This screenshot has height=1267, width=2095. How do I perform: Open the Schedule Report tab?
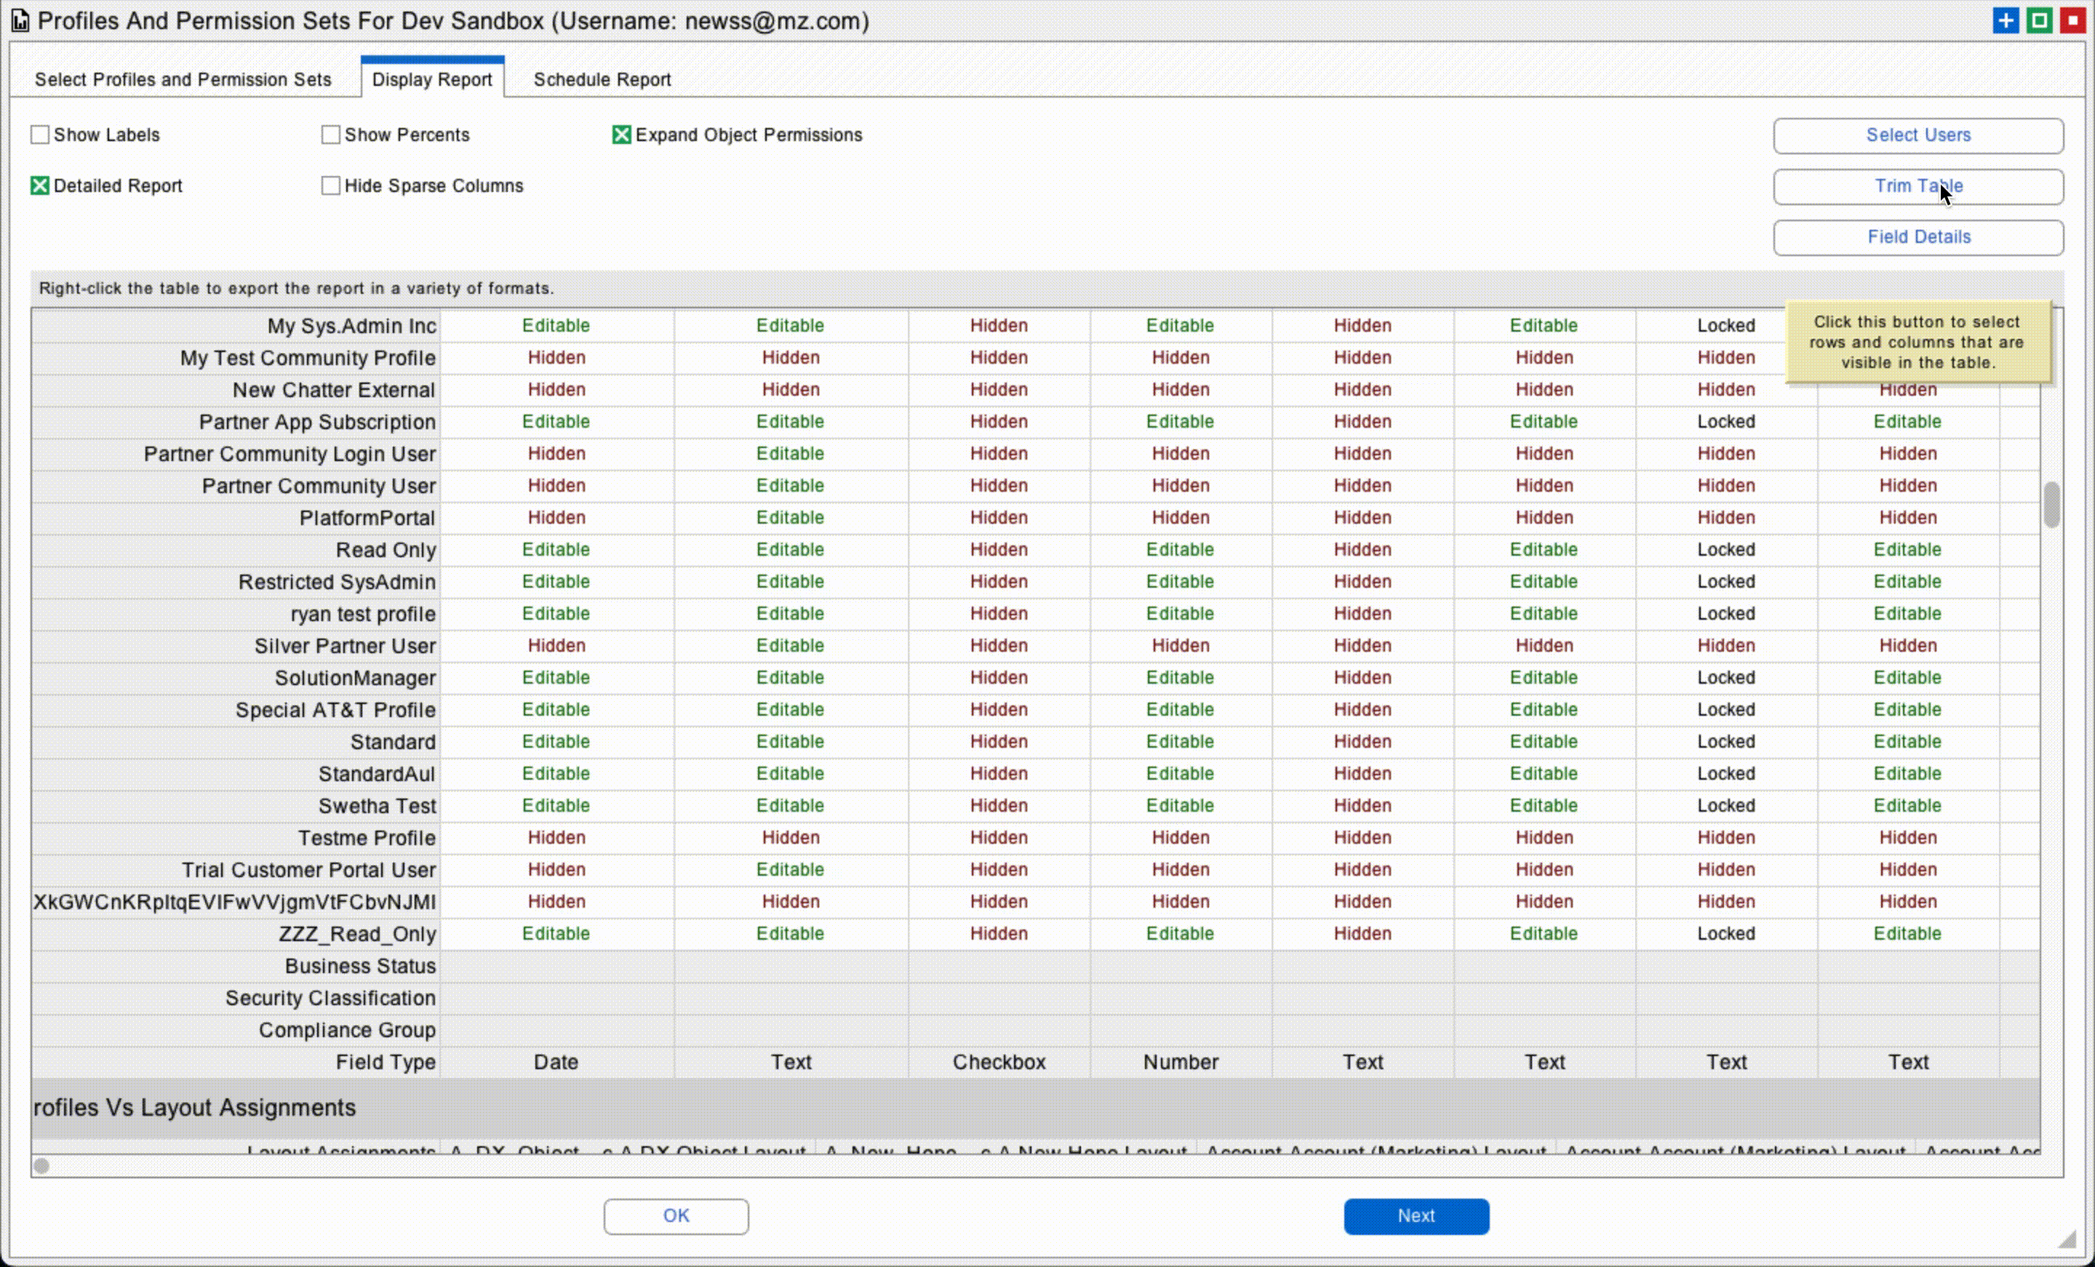602,79
